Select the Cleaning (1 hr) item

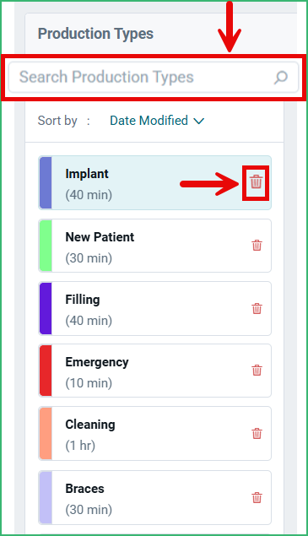pyautogui.click(x=155, y=434)
